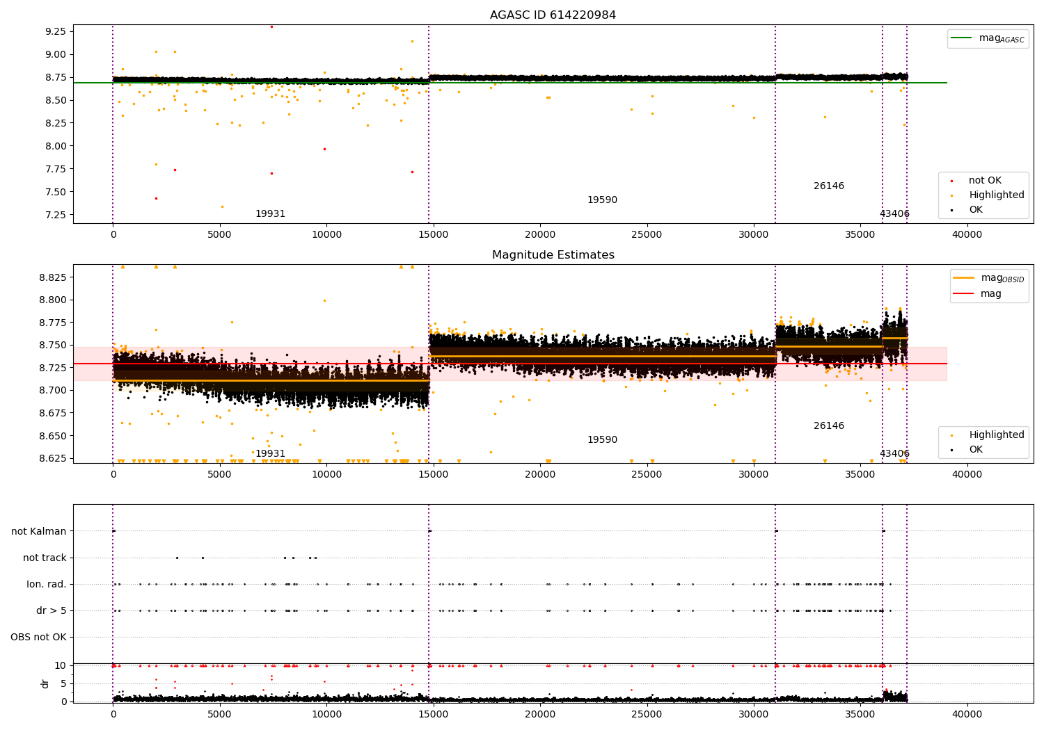1044x730 pixels.
Task: Click 'Highlighted' legend entry in Magnitude Estimates plot
Action: pos(996,435)
